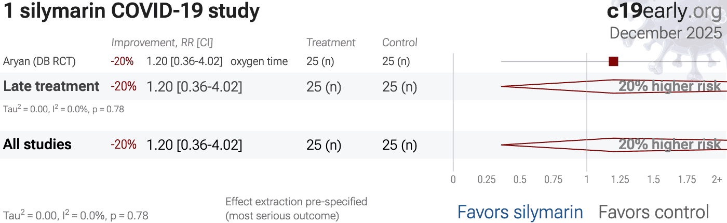This screenshot has height=223, width=727.
Task: Click the 1.25 tick on the axis
Action: (620, 180)
